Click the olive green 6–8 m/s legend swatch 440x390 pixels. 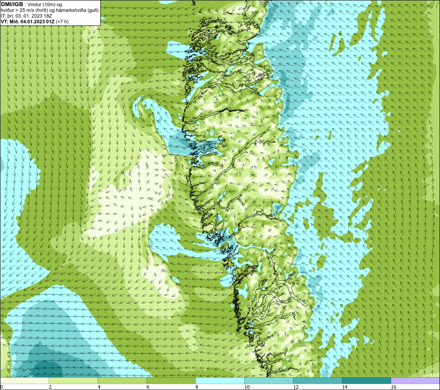click(x=171, y=380)
